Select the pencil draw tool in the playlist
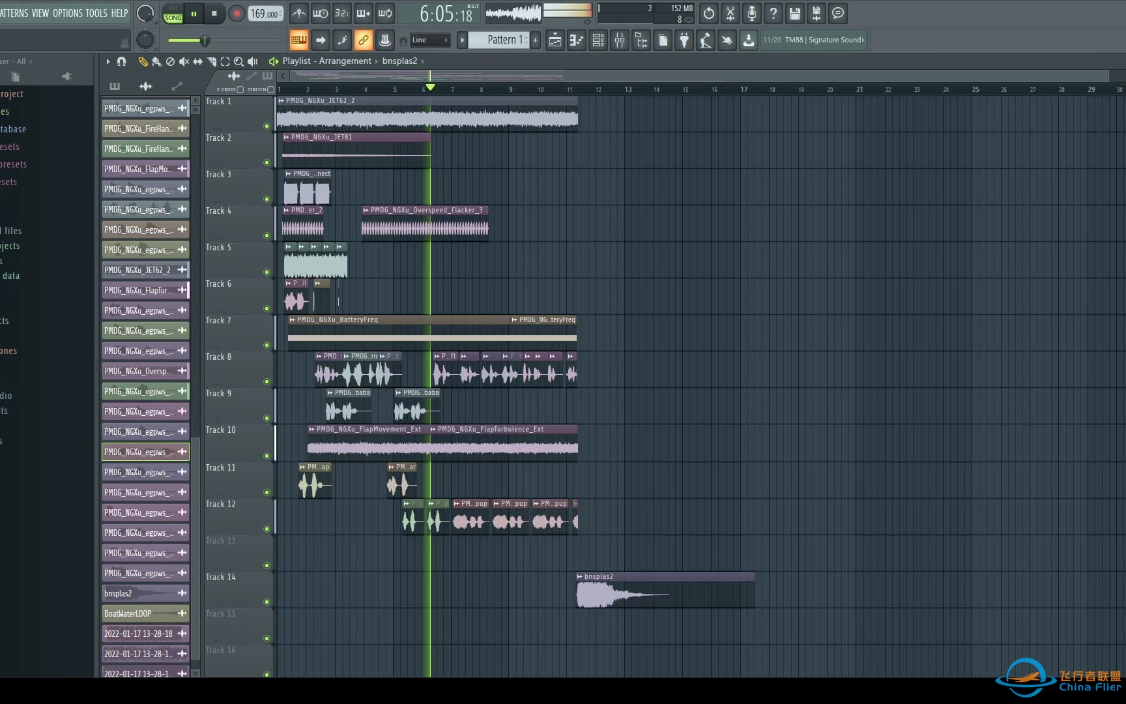This screenshot has height=704, width=1126. (x=143, y=61)
